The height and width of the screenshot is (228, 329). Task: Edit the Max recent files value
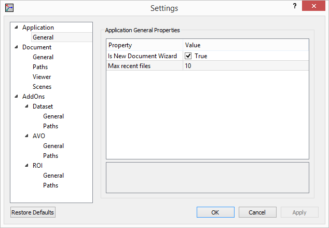pos(245,66)
